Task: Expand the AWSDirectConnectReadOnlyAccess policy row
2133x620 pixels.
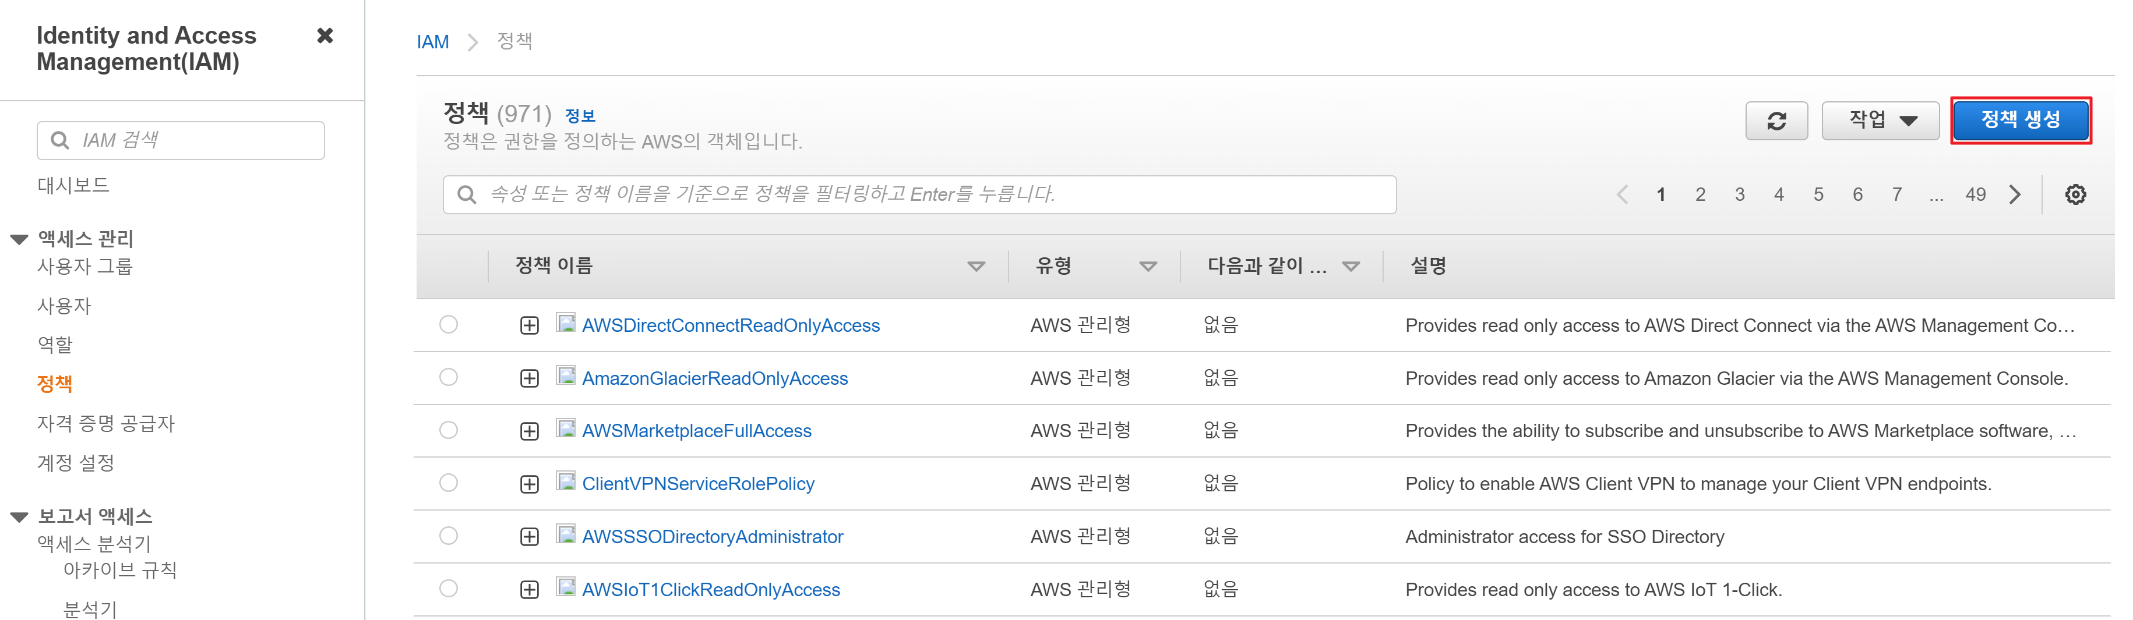Action: coord(529,325)
